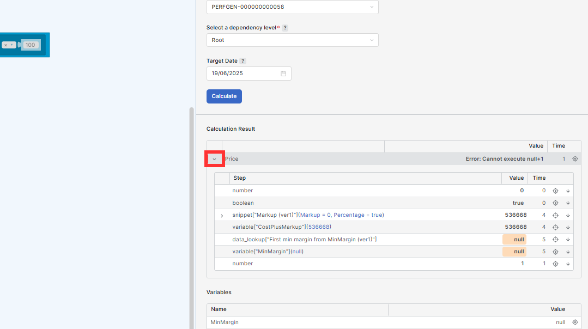Image resolution: width=588 pixels, height=329 pixels.
Task: Click the 536668 link in CostPlusMarkup step
Action: tap(319, 227)
